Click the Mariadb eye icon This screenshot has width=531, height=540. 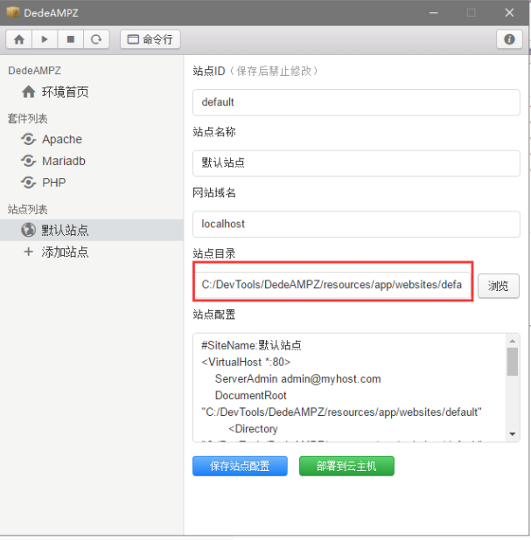pyautogui.click(x=28, y=161)
